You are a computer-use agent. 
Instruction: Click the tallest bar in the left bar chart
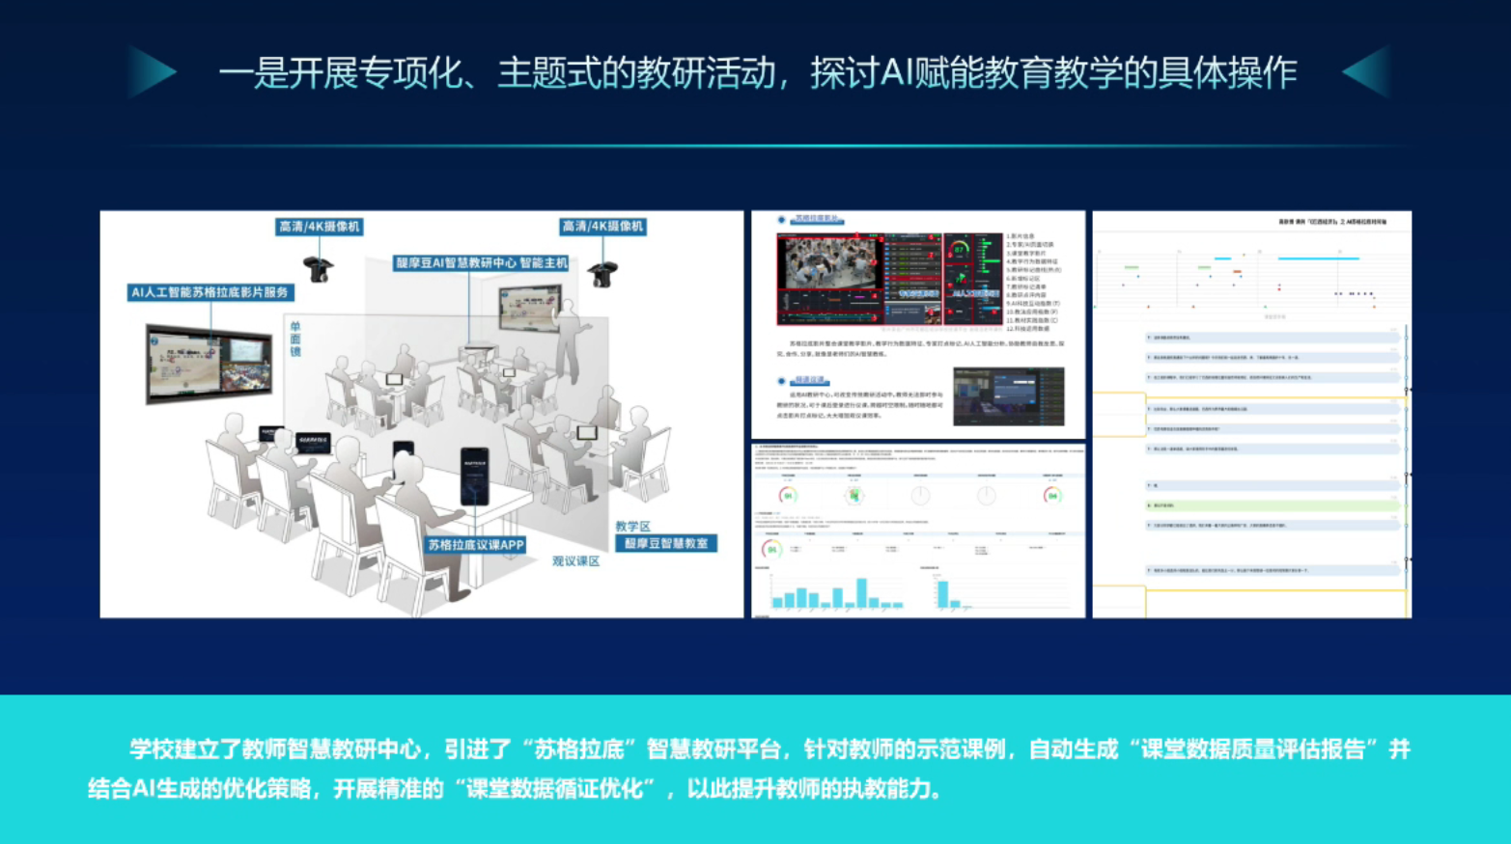pos(861,592)
